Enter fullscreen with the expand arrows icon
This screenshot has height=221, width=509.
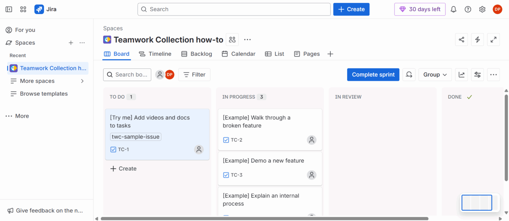click(493, 39)
